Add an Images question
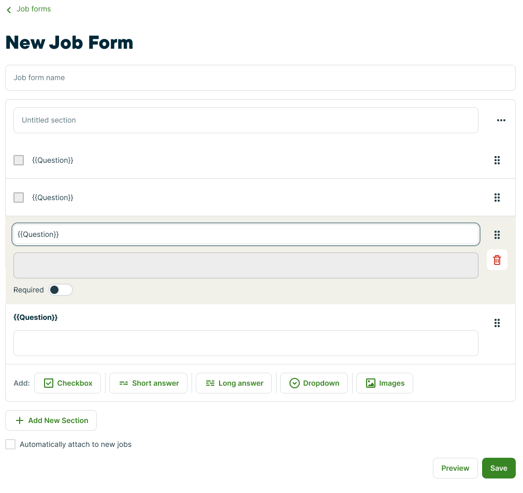Viewport: 523px width, 493px height. point(385,384)
